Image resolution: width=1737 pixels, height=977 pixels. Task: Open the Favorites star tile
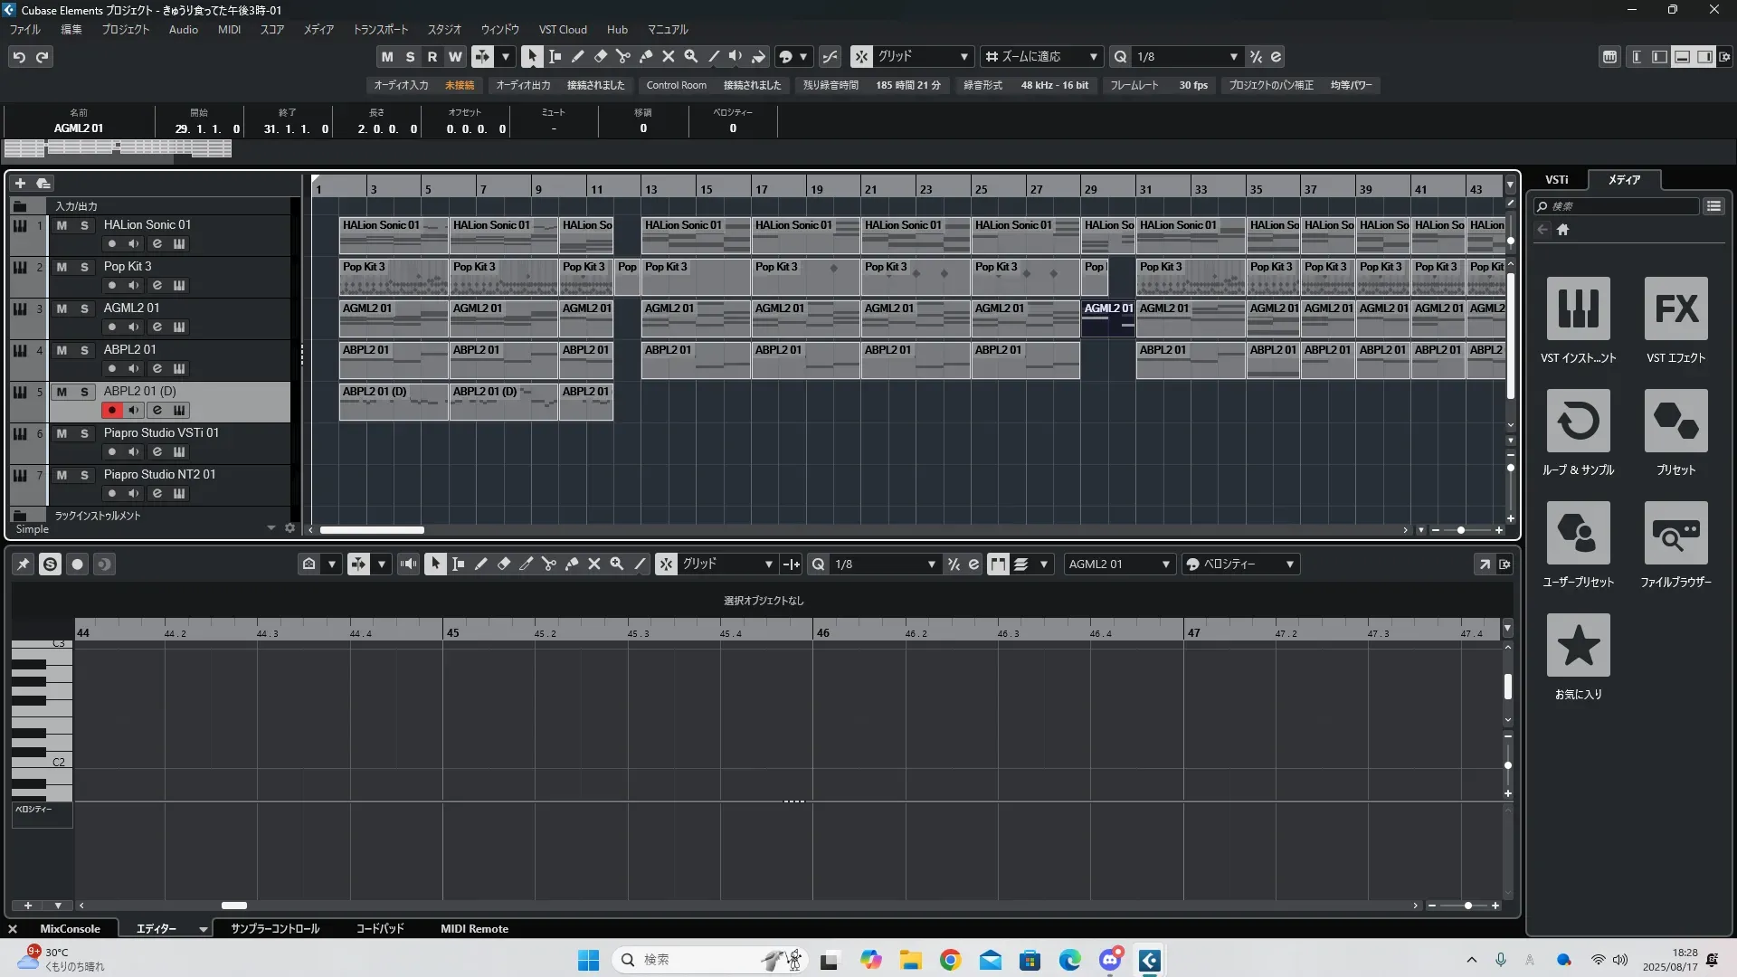[x=1578, y=646]
